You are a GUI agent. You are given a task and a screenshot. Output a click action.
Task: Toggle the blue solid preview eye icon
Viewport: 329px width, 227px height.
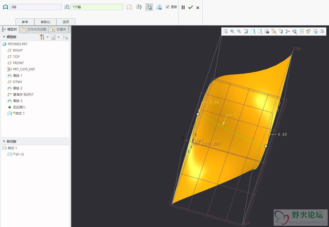click(x=159, y=7)
